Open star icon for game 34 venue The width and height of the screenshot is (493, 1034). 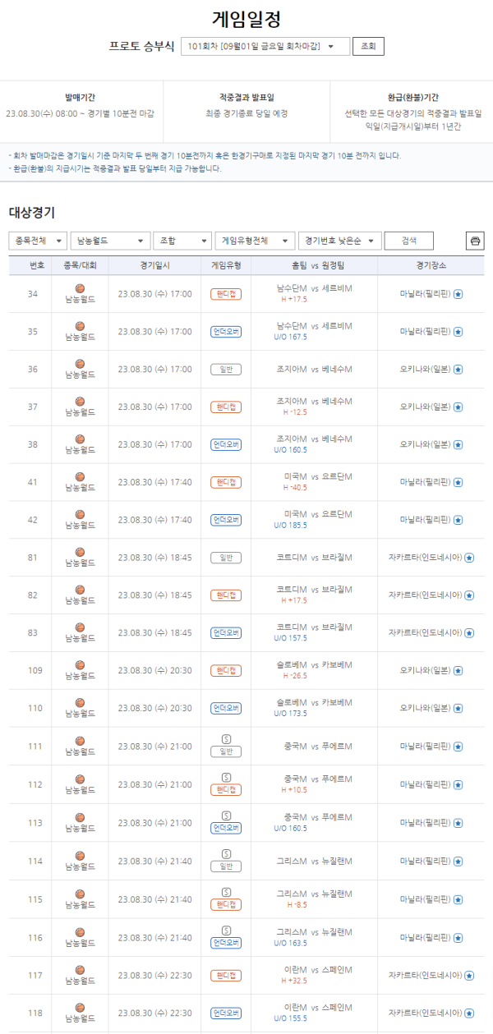click(x=458, y=294)
